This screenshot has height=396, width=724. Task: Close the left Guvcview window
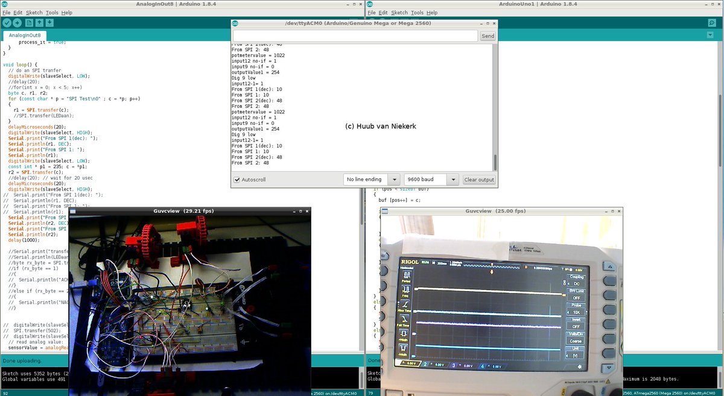(x=306, y=212)
